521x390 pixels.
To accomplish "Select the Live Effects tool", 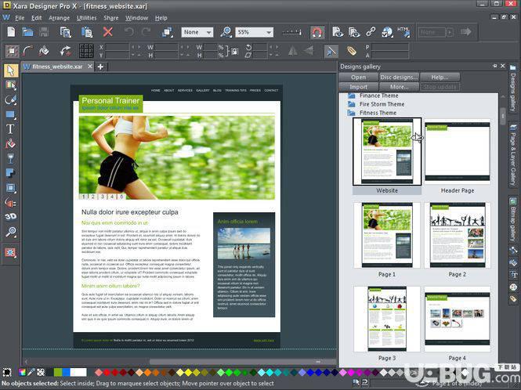I will 11,252.
